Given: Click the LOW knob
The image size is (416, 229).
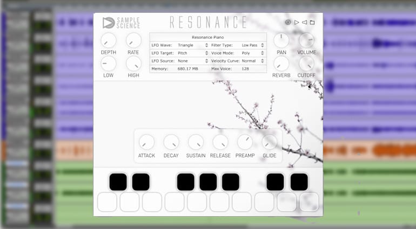Looking at the screenshot, I should click(x=109, y=64).
